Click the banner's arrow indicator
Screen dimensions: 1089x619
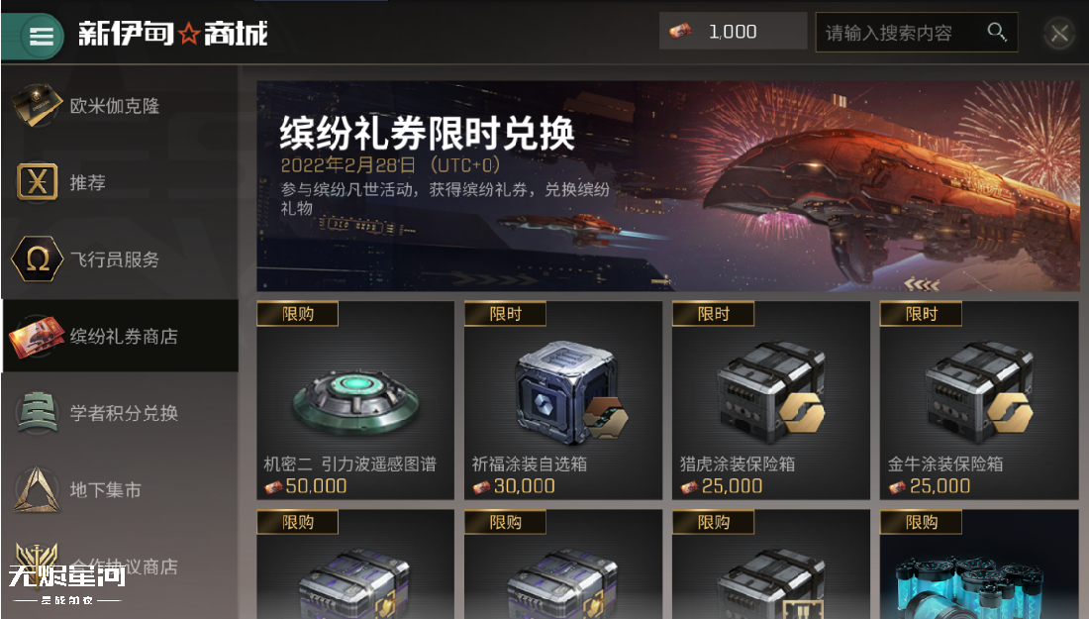pos(922,283)
